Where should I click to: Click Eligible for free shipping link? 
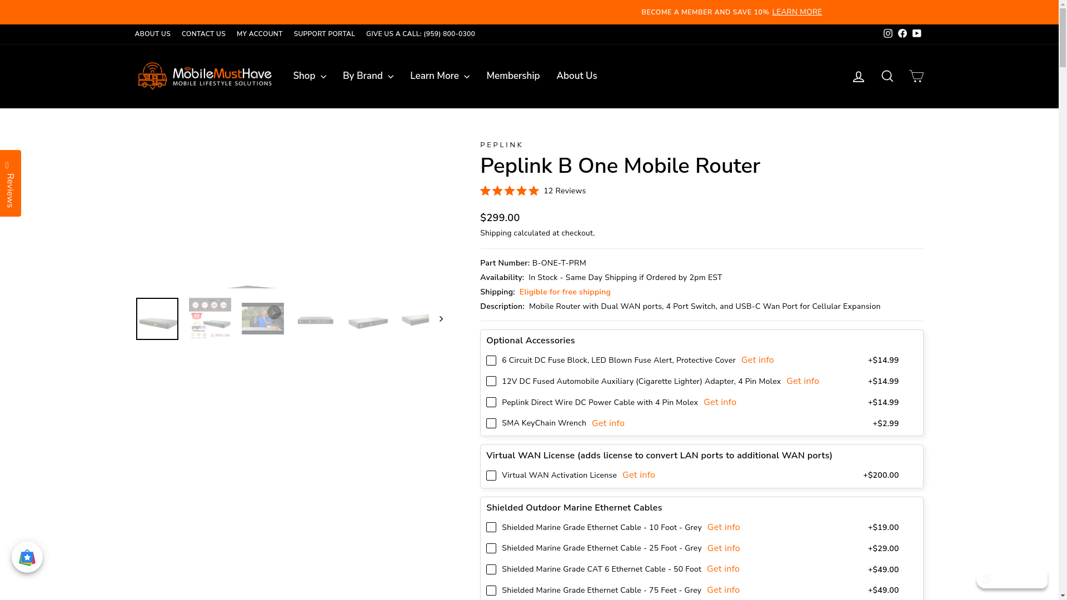[565, 292]
